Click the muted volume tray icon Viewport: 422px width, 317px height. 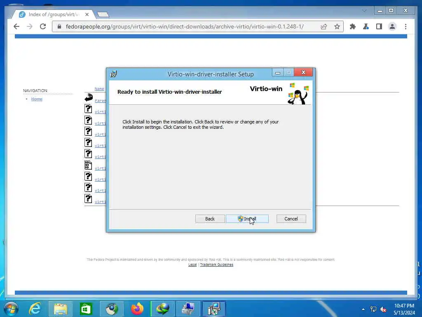pyautogui.click(x=383, y=309)
